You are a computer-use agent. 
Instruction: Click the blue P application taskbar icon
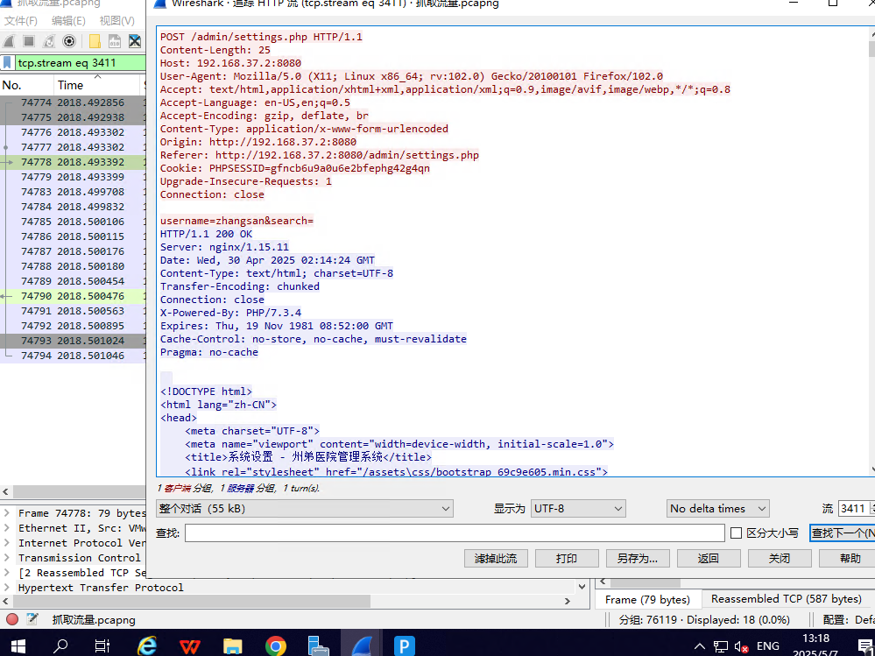[x=404, y=646]
